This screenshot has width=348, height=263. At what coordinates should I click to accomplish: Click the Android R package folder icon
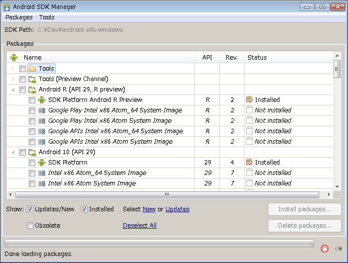coord(32,89)
